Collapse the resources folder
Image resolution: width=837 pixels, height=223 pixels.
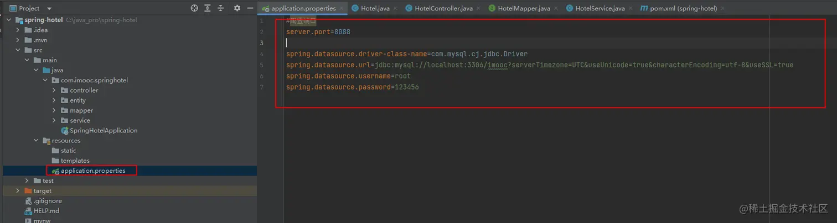pos(36,140)
